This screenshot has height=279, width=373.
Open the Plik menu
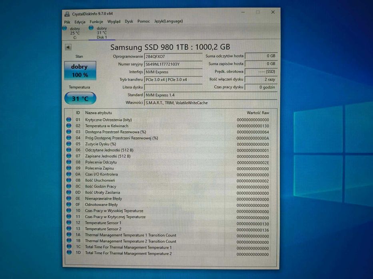[x=67, y=22]
